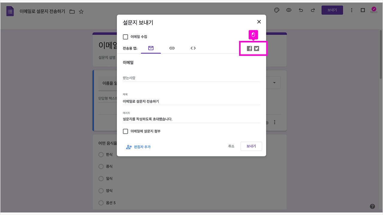Click the undo arrow in the toolbar
Image resolution: width=383 pixels, height=215 pixels.
[x=301, y=10]
